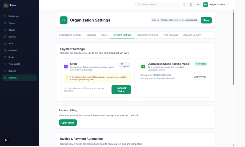Click the Route map icon
Viewport: 245px width, 147px height.
[5, 57]
